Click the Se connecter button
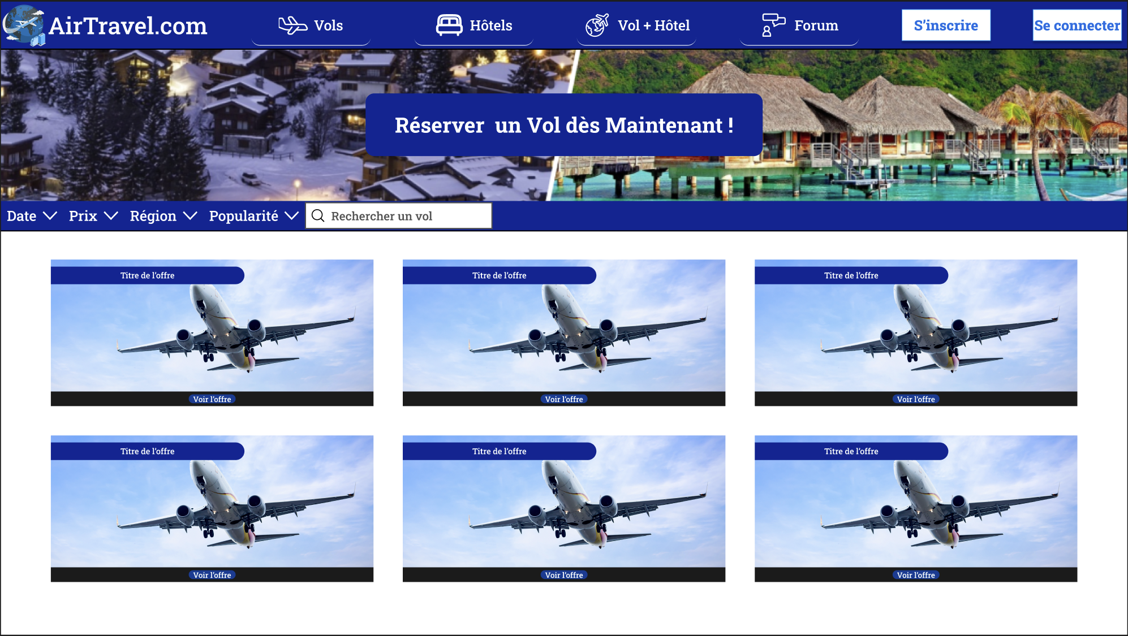The height and width of the screenshot is (636, 1128). [x=1077, y=25]
